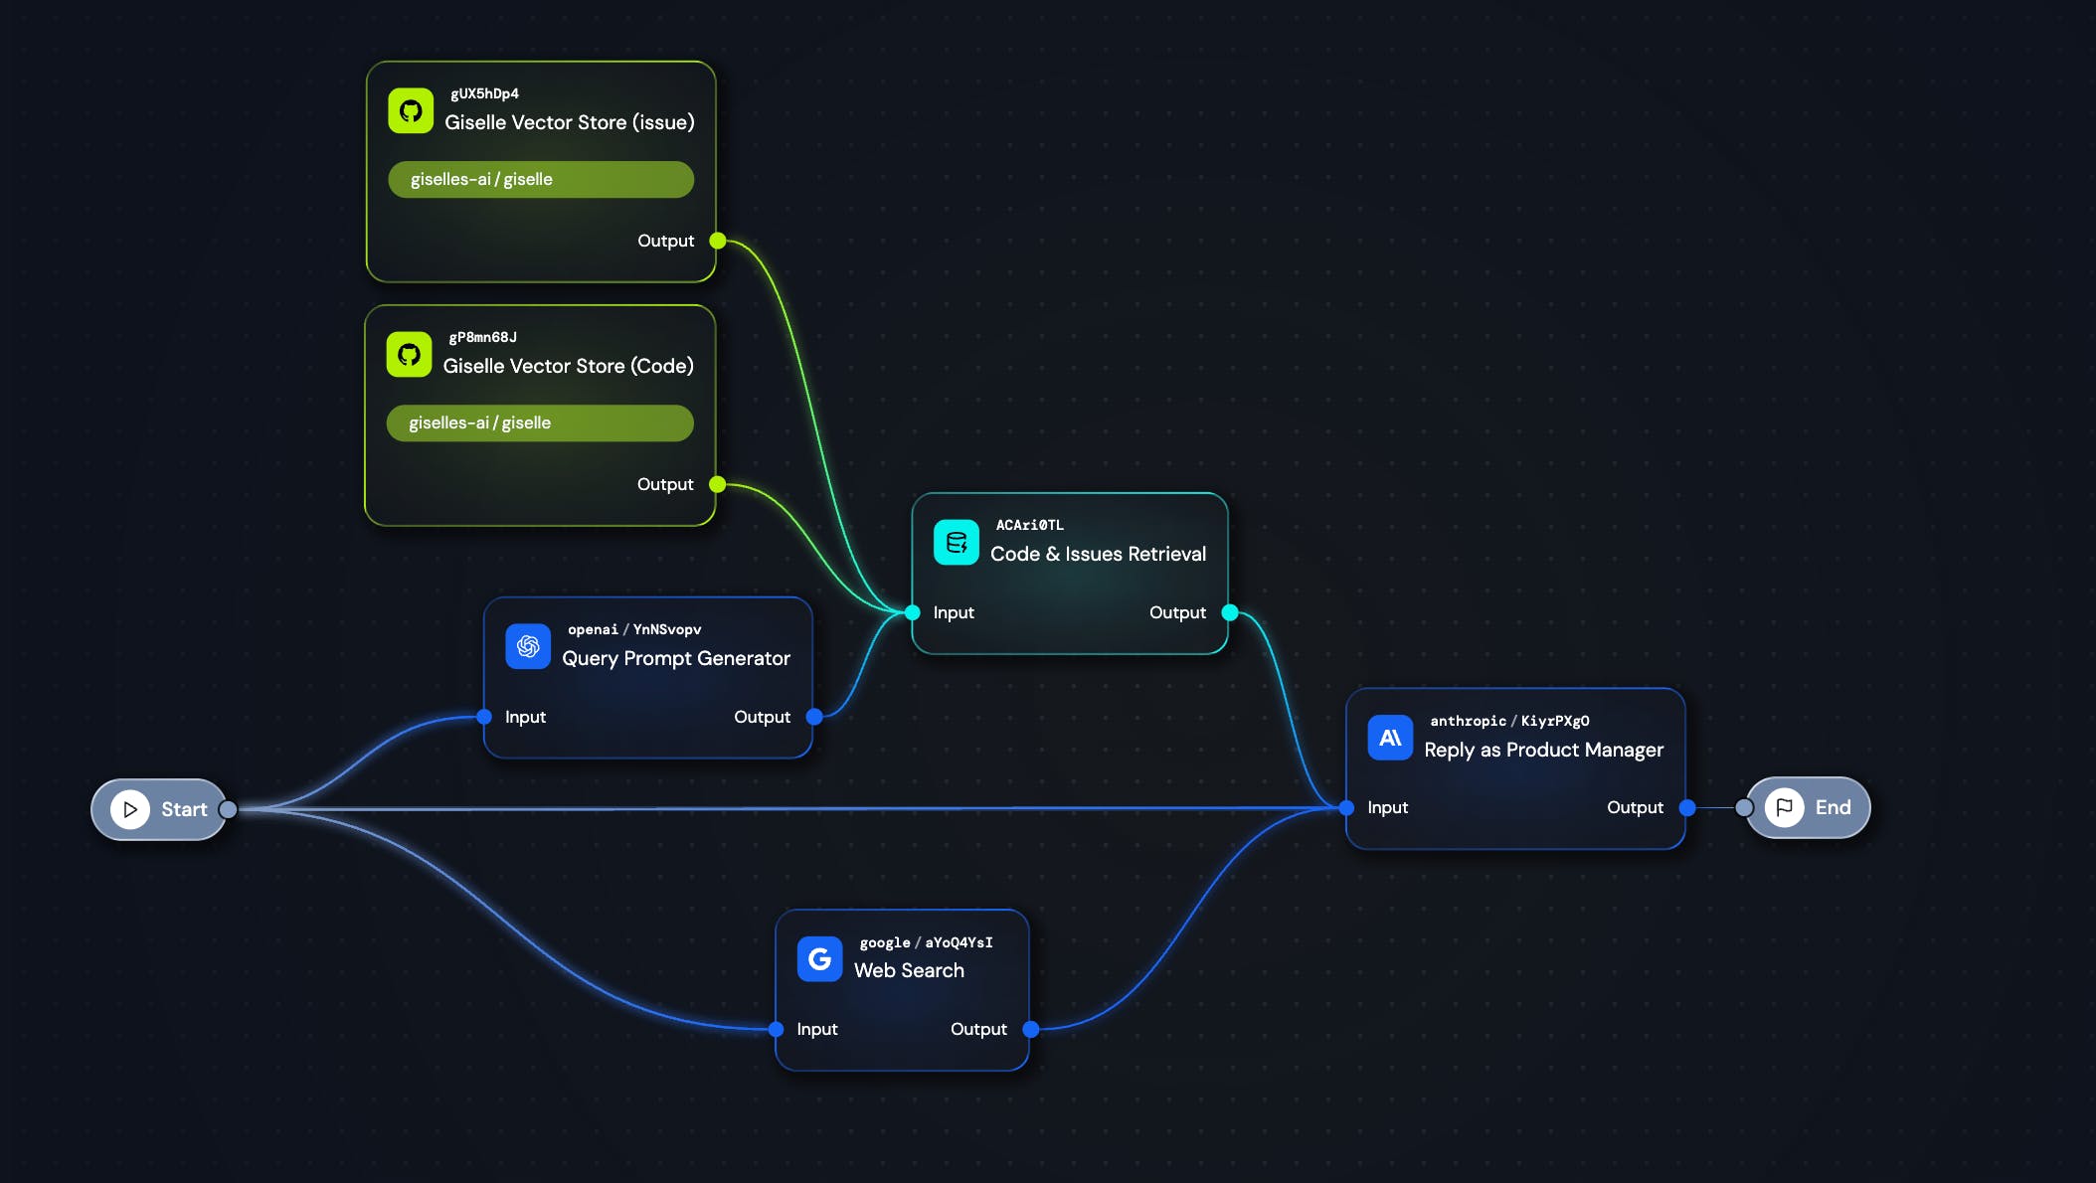This screenshot has width=2096, height=1183.
Task: Click the Output port of Vector Store (issue)
Action: tap(718, 241)
